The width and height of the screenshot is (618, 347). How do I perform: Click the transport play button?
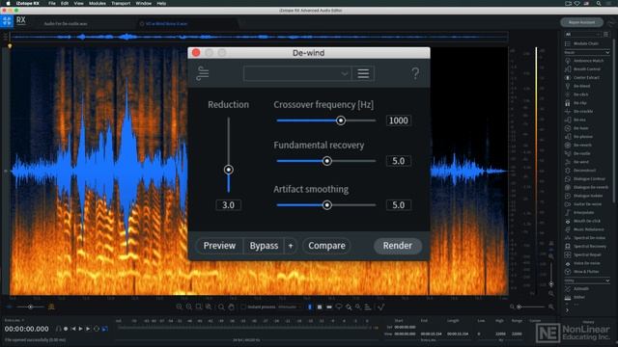click(81, 329)
